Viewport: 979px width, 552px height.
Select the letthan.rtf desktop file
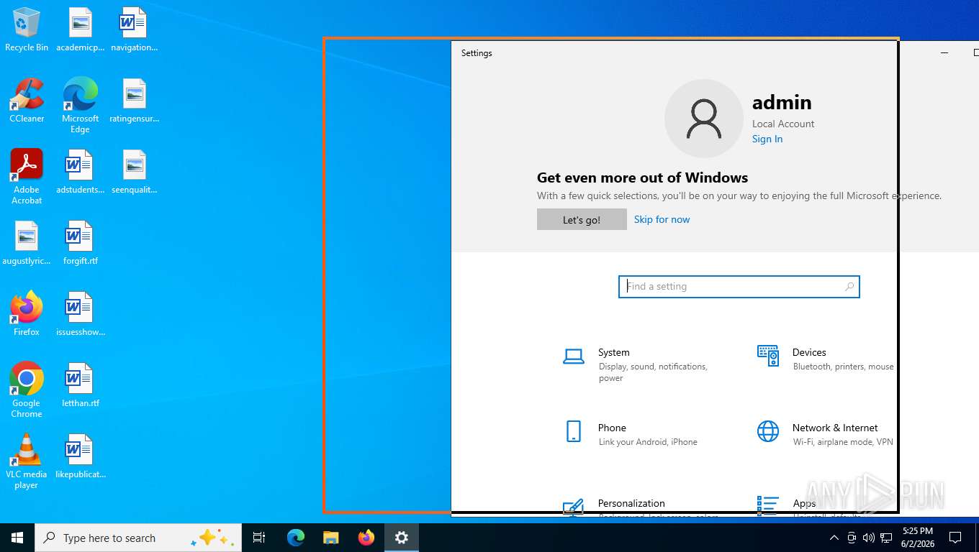point(80,385)
